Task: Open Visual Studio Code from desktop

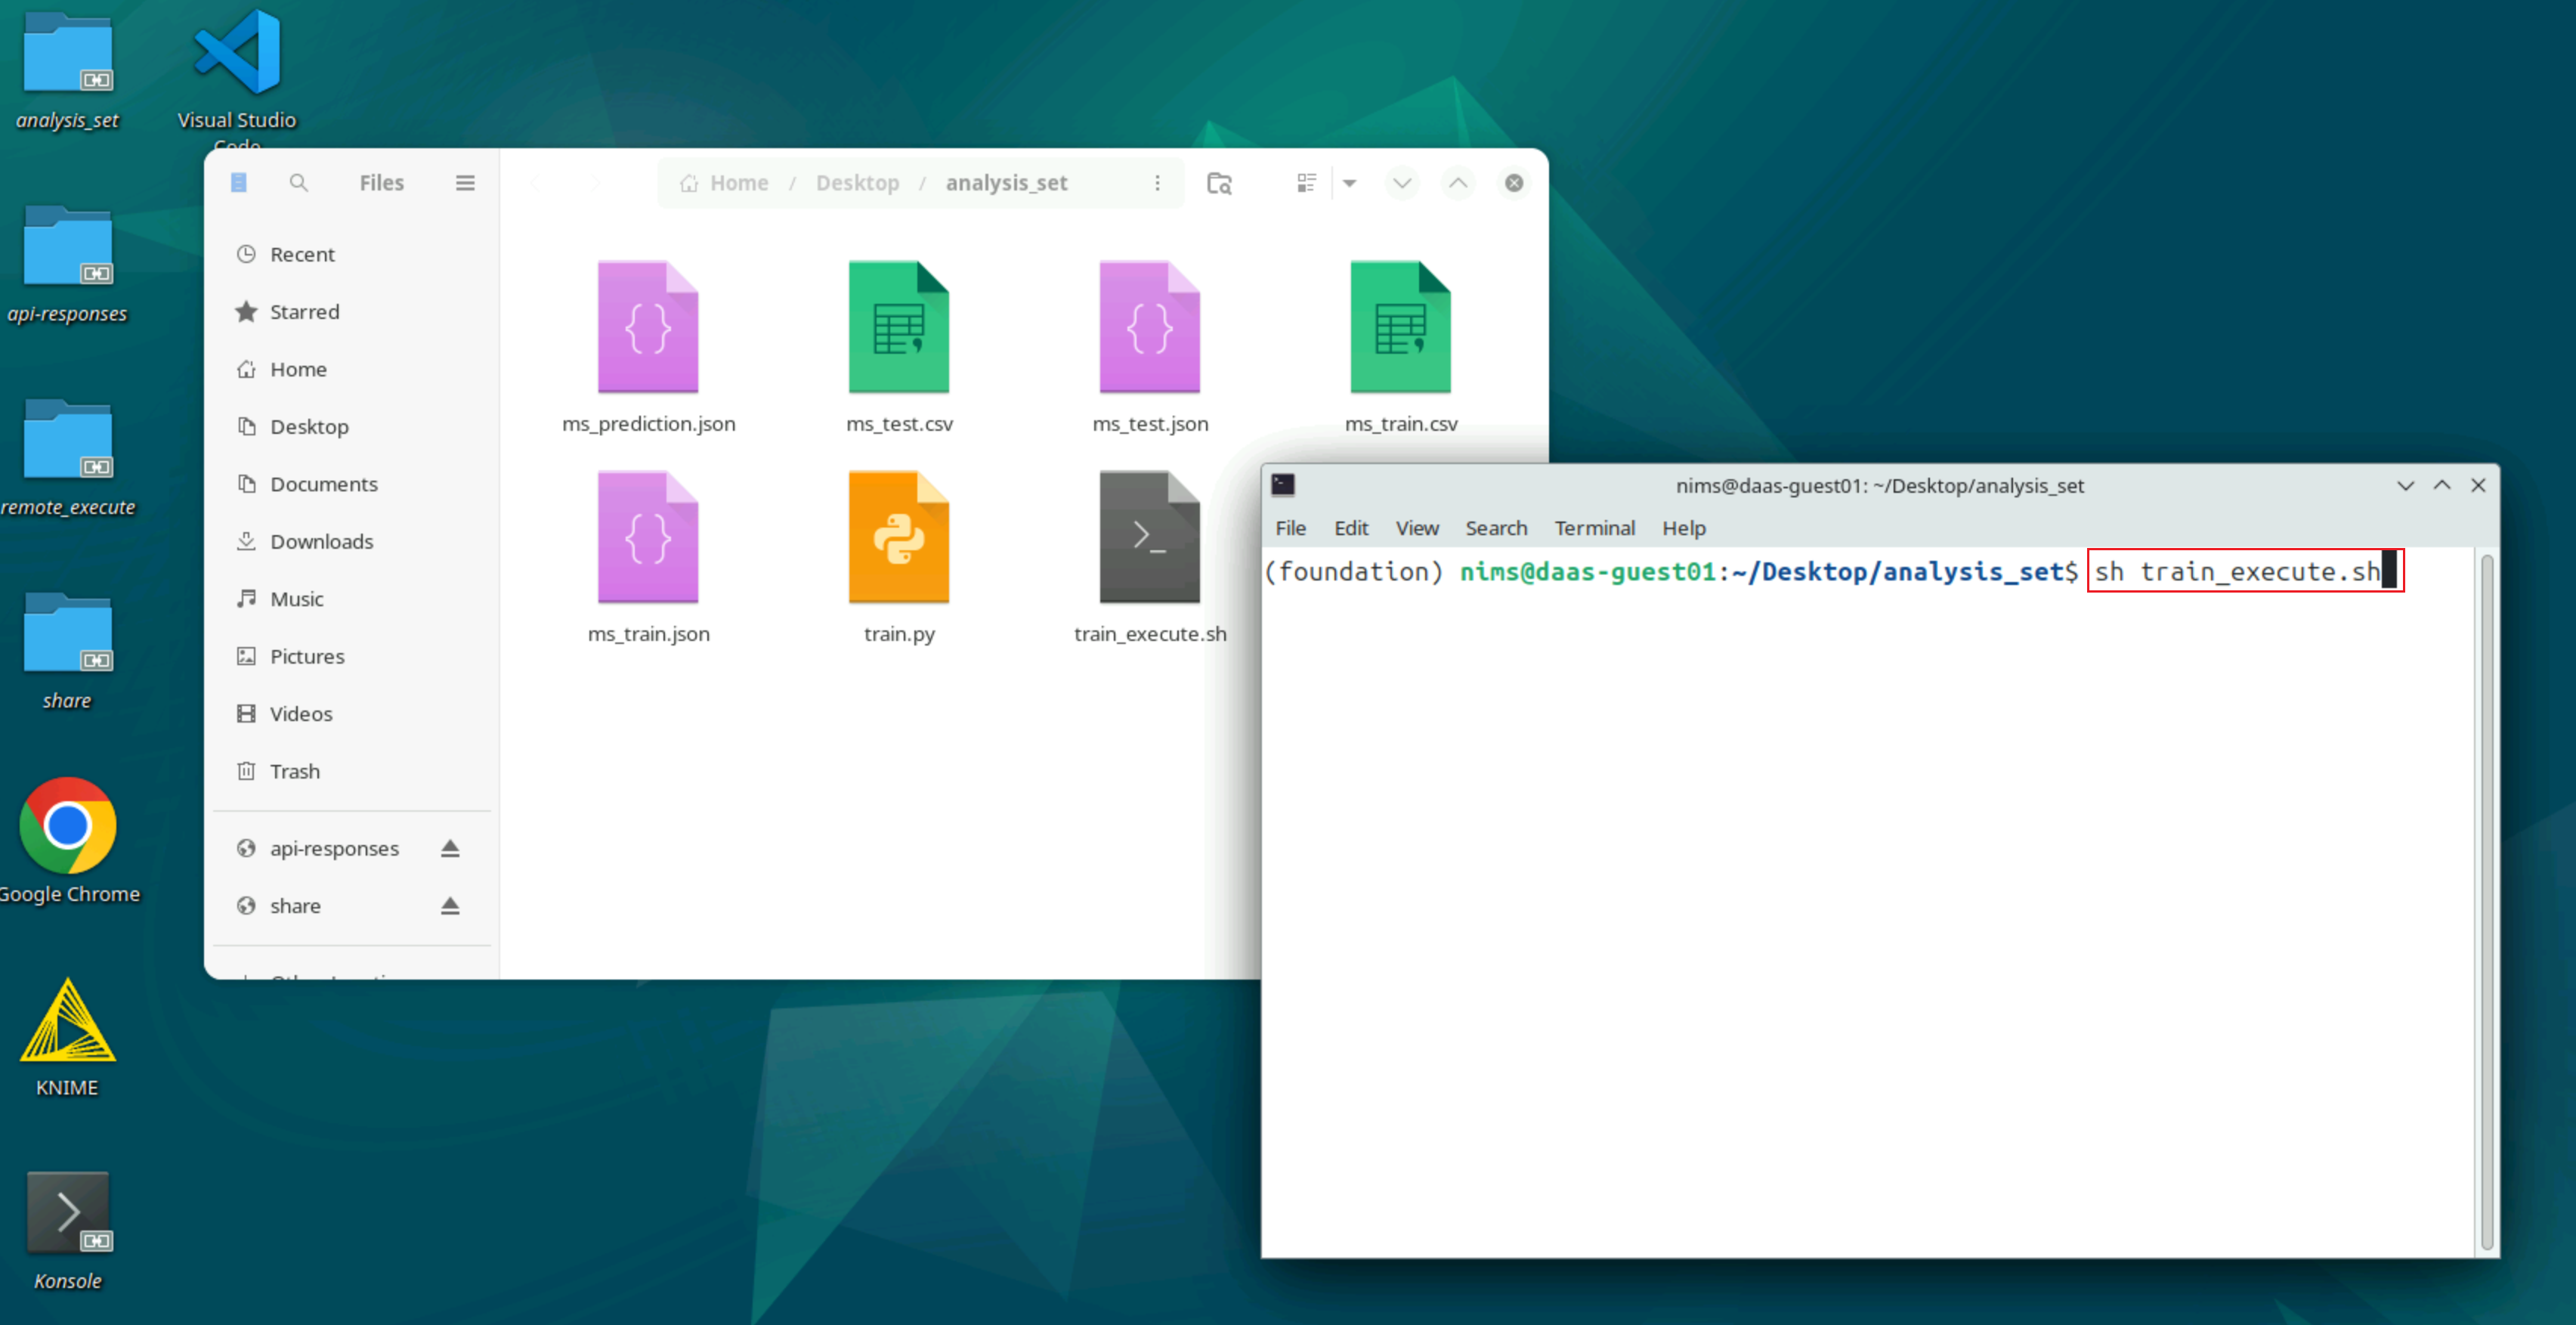Action: [x=237, y=55]
